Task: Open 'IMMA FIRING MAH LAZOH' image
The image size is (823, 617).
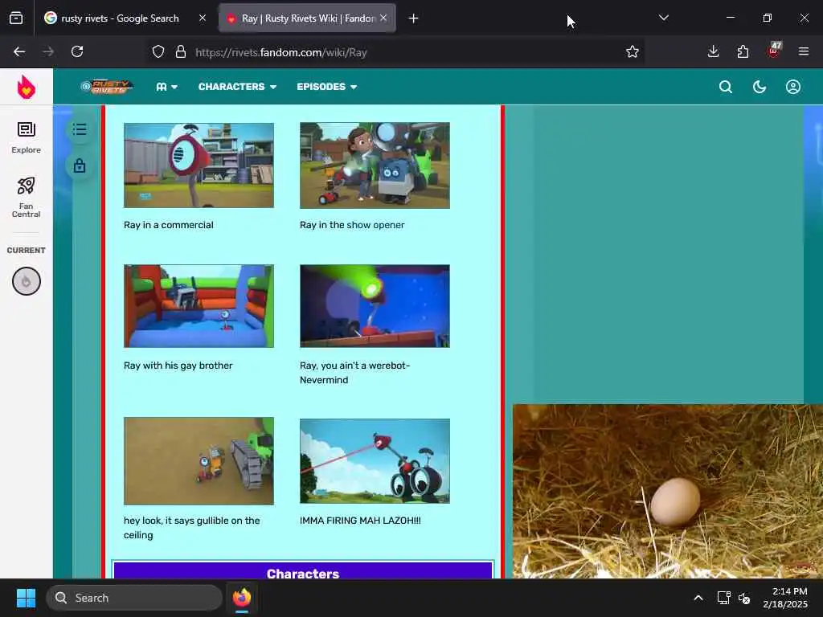Action: [375, 461]
